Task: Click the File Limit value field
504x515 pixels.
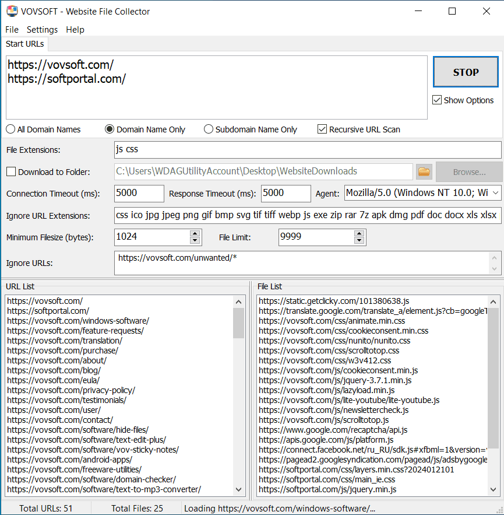Action: [x=316, y=237]
